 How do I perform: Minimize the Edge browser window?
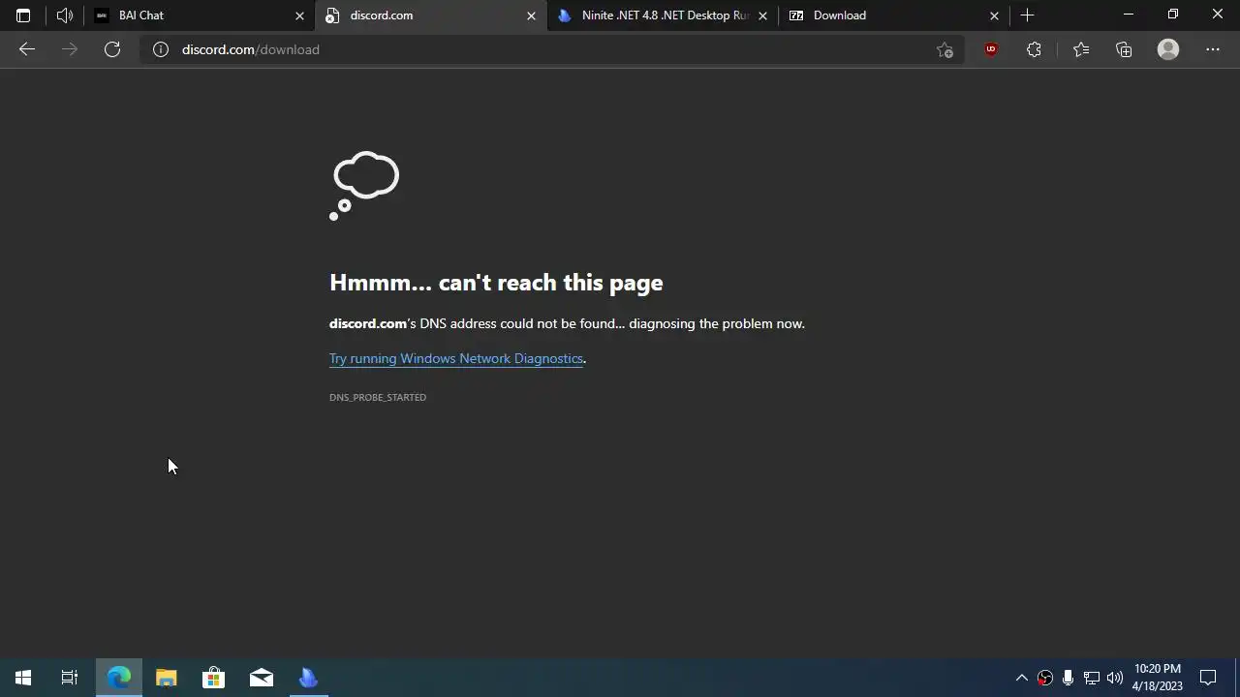point(1129,15)
